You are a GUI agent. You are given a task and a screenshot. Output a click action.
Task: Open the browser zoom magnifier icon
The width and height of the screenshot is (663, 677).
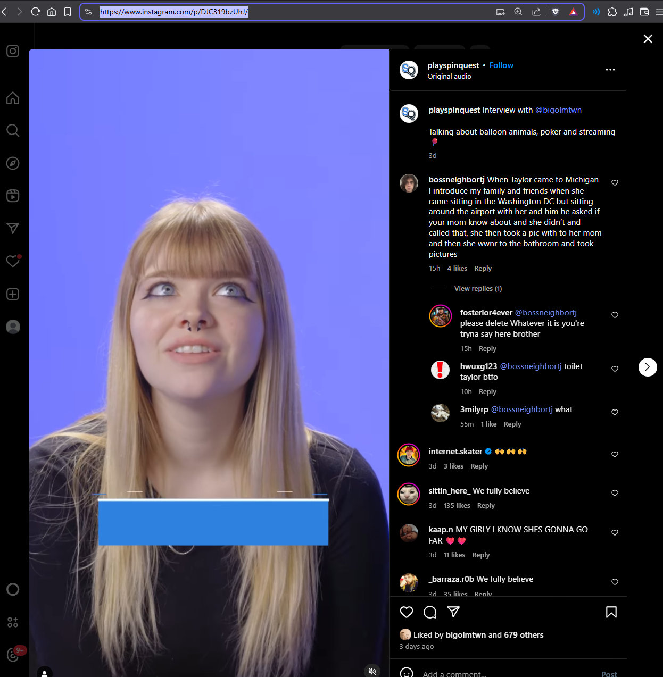click(518, 12)
